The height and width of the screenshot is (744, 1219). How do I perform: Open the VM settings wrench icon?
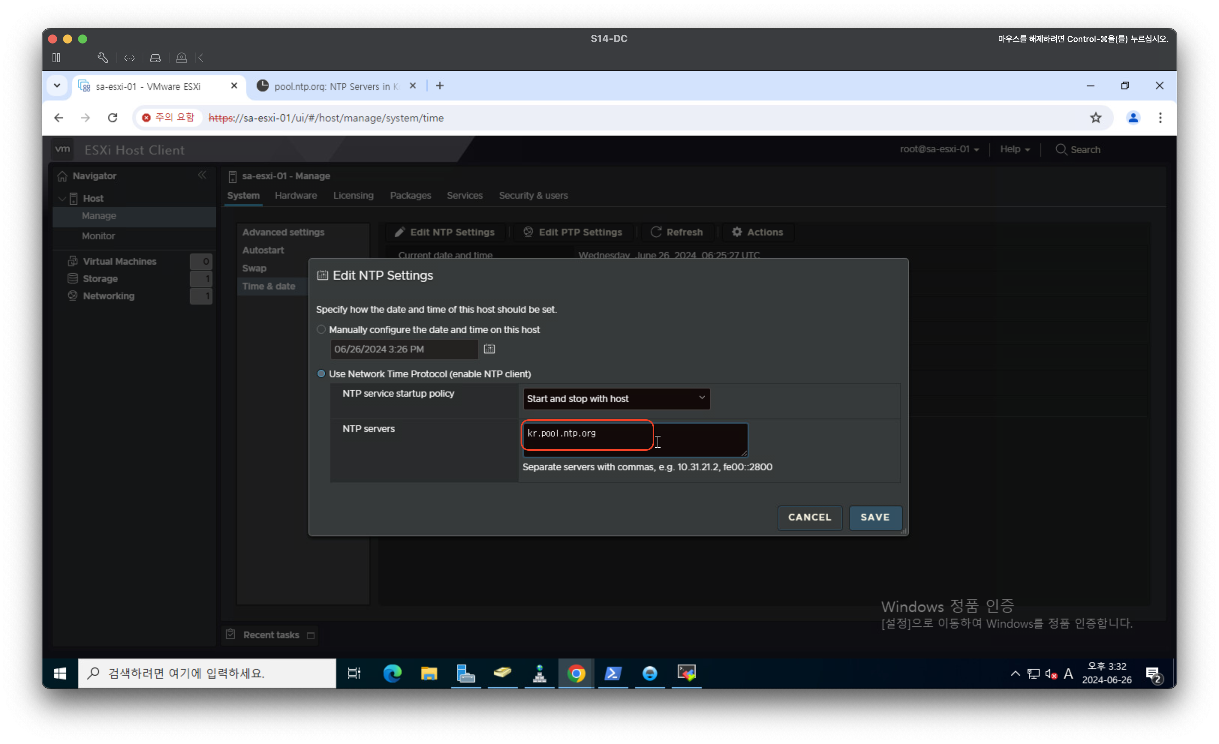(x=102, y=58)
